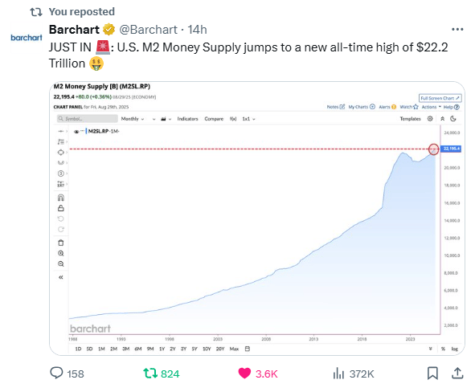Undo repost using the green retweet icon

(x=150, y=374)
